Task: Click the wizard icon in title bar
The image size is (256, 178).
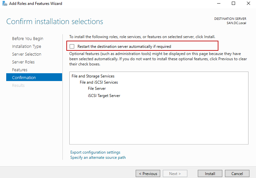Action: tap(5, 4)
